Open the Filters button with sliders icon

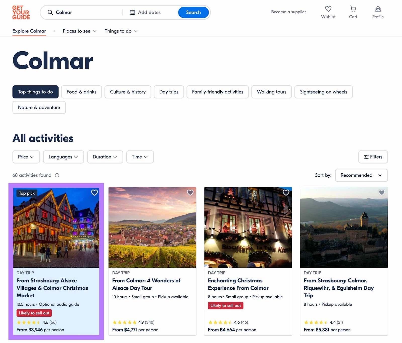click(373, 157)
